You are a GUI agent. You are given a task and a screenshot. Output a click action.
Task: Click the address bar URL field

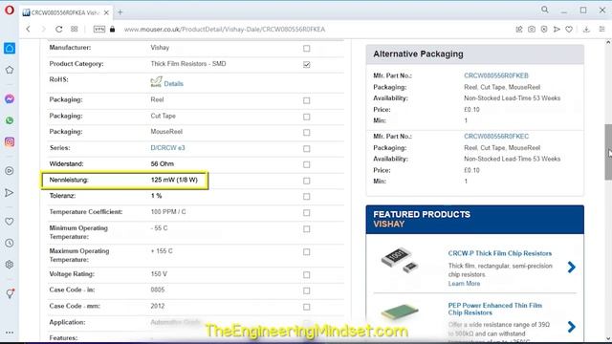pyautogui.click(x=225, y=30)
